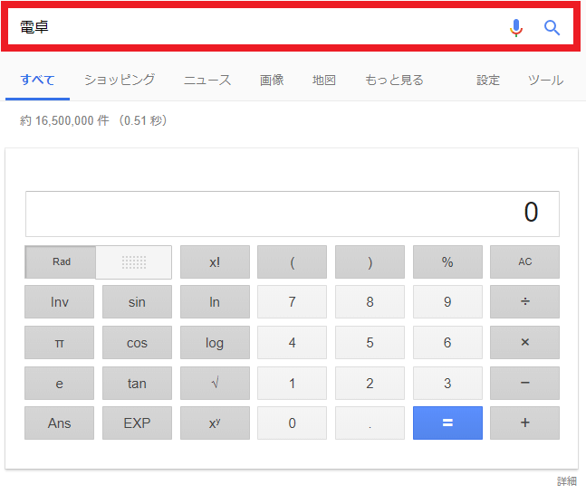Open the 地図 tab

pyautogui.click(x=324, y=80)
